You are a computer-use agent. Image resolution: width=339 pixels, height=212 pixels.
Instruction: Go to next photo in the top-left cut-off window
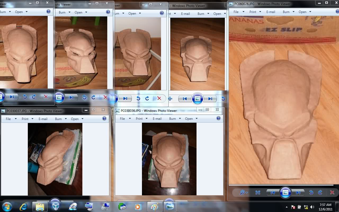tap(12, 97)
